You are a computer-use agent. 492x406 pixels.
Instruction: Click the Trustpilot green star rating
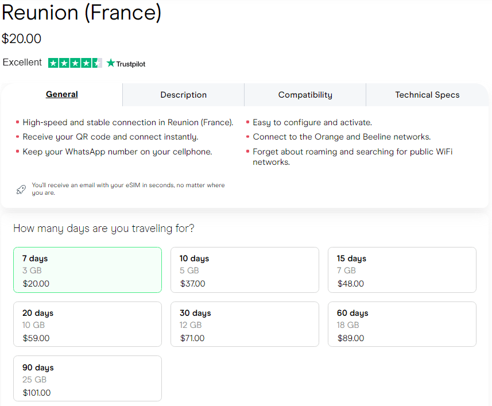pyautogui.click(x=75, y=63)
